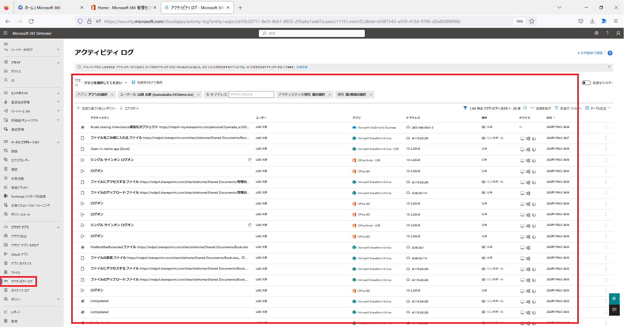Click the アクティビティ ログ glasses icon

coord(6,281)
